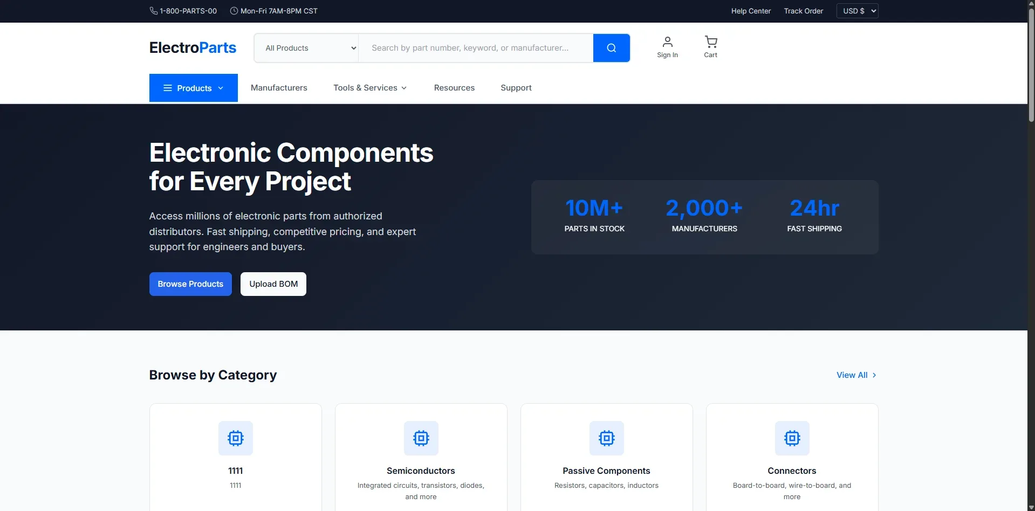Click the phone icon next to 1-800-PARTS-00
The height and width of the screenshot is (511, 1035).
(154, 11)
